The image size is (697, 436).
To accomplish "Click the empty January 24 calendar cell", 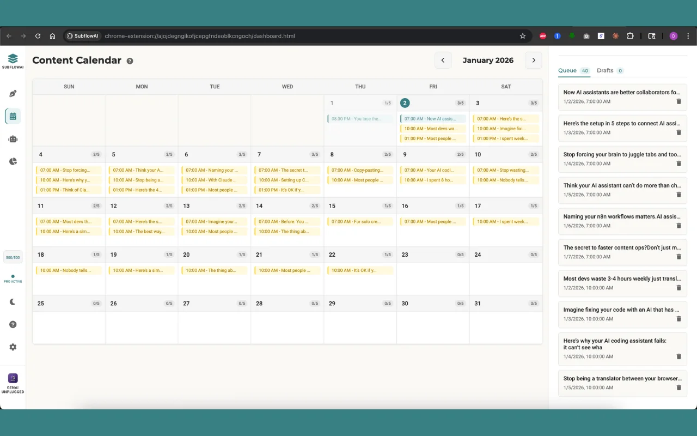I will [506, 278].
